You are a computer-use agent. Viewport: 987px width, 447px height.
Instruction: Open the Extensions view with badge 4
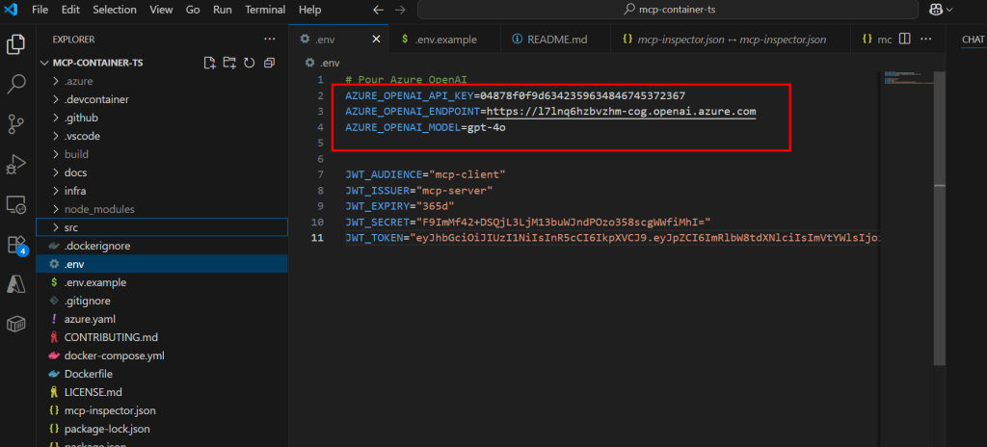coord(15,245)
